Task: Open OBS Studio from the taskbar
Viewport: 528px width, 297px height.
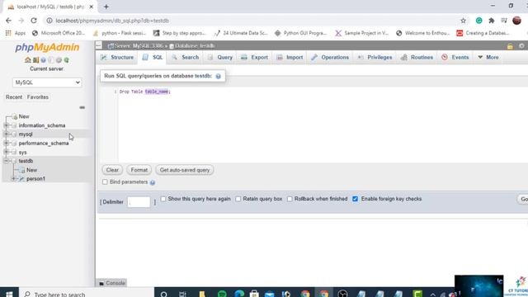Action: [x=342, y=294]
